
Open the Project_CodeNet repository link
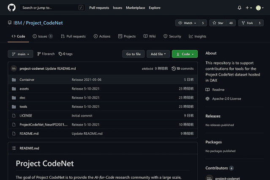tap(44, 23)
